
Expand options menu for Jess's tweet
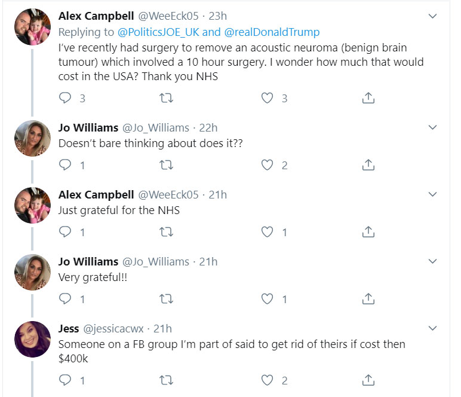pyautogui.click(x=434, y=328)
